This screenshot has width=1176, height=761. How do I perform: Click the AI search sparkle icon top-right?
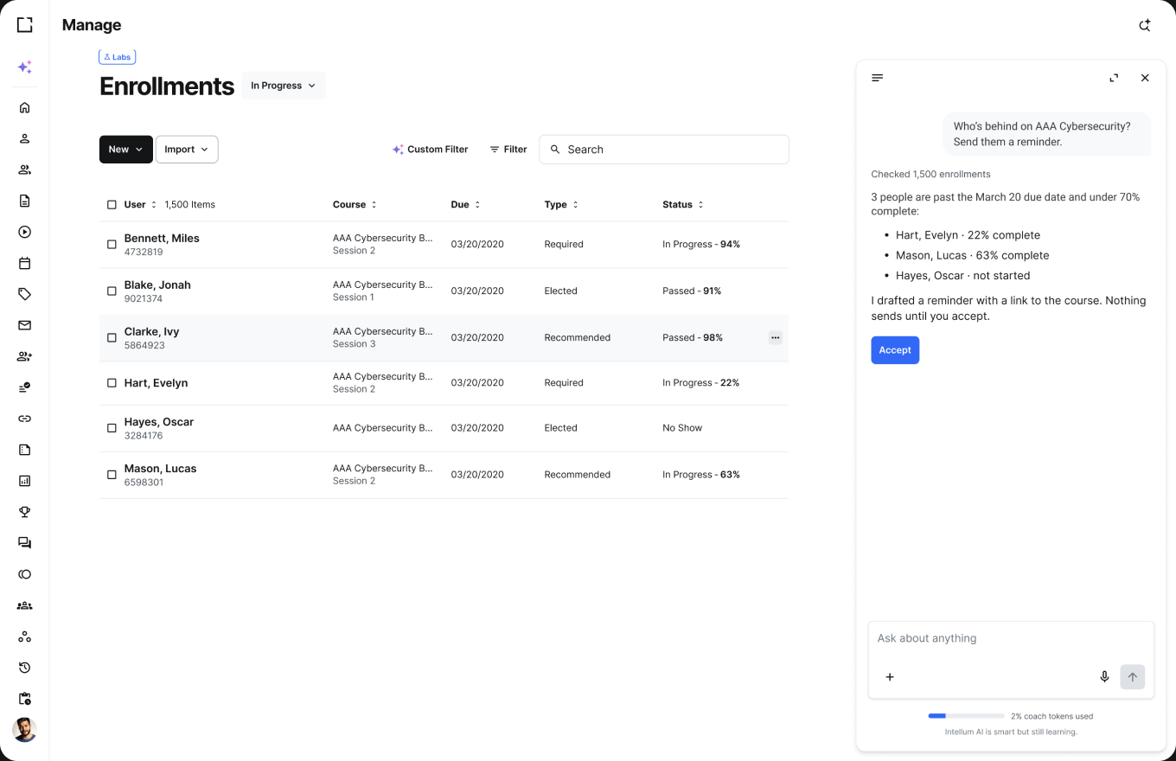1144,25
